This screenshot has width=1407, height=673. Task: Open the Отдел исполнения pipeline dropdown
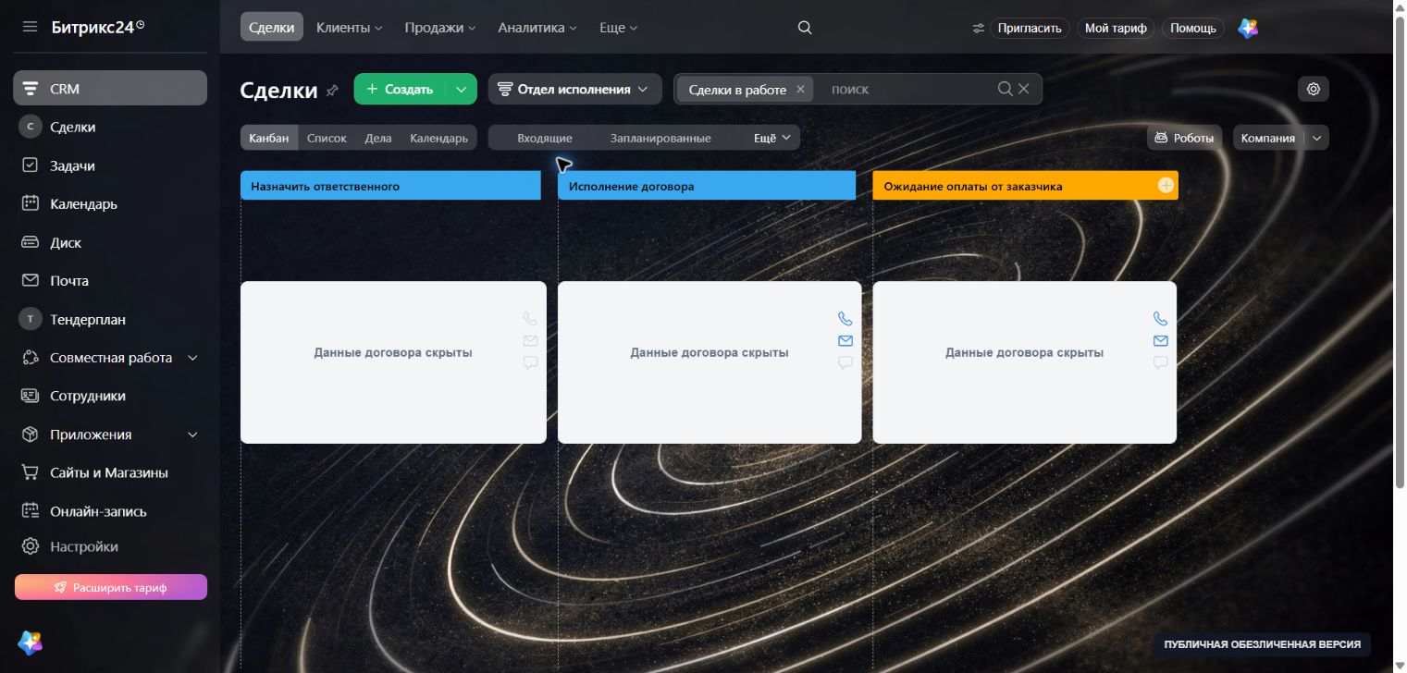[575, 89]
